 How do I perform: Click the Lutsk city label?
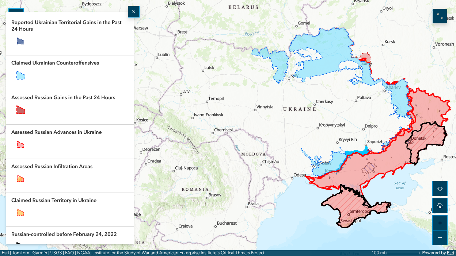209,67
